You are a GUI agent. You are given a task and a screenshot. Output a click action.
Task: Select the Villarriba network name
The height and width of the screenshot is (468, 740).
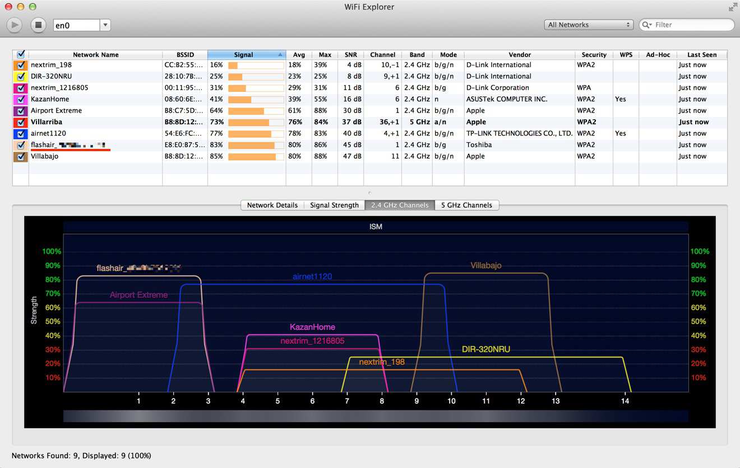tap(47, 122)
